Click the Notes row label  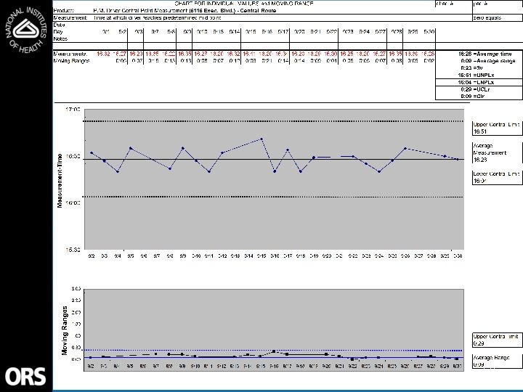pos(60,38)
